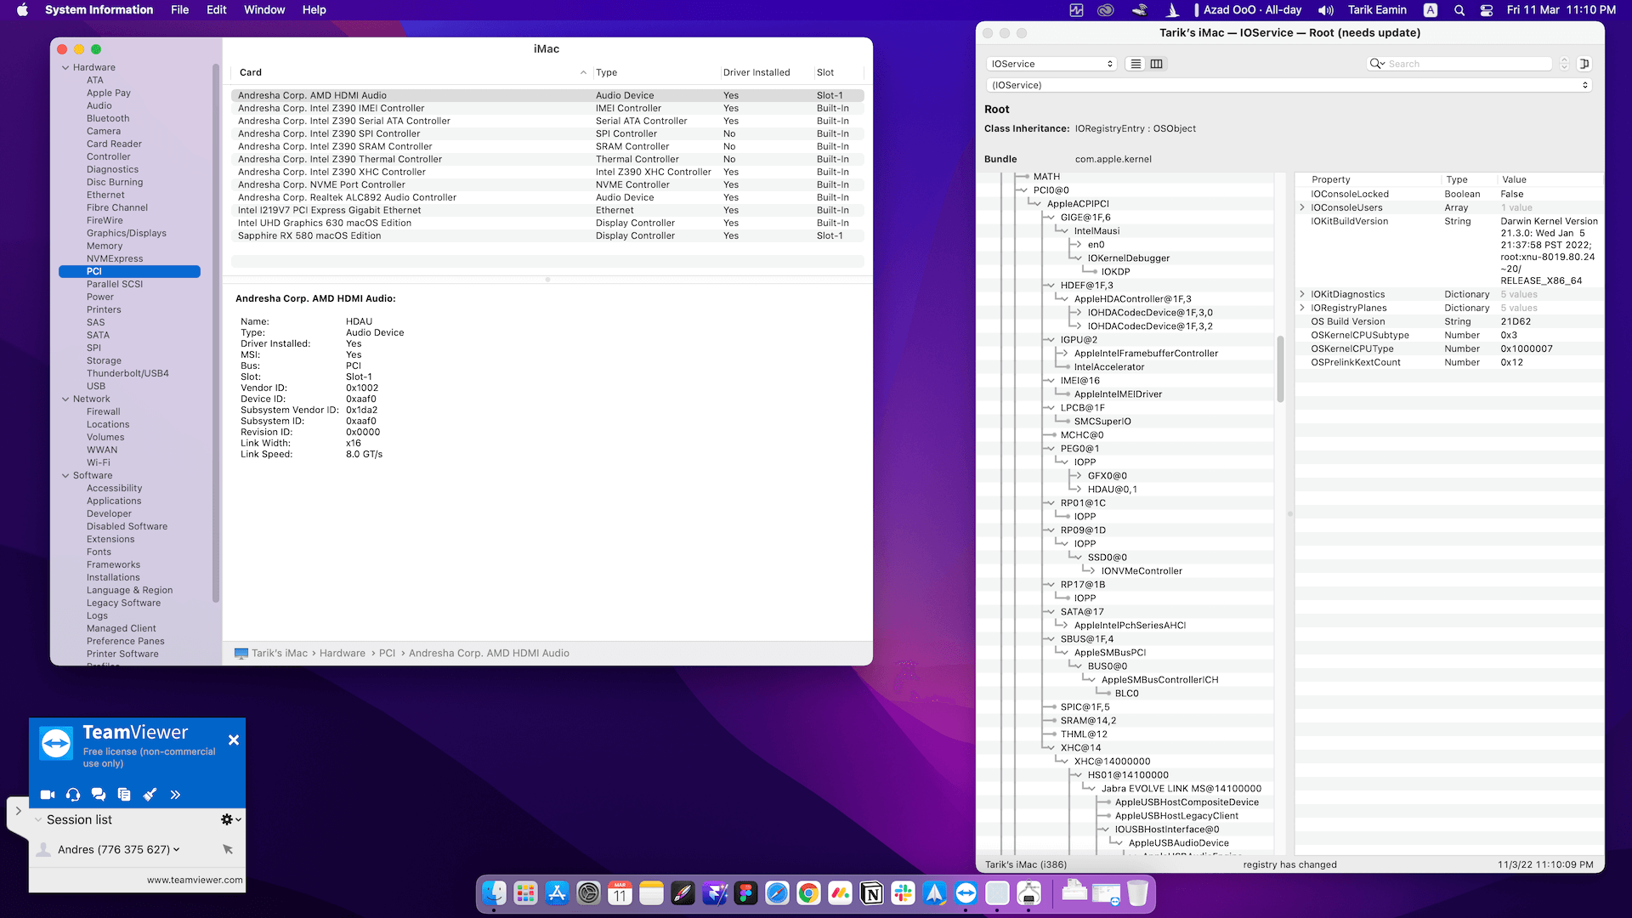Image resolution: width=1632 pixels, height=918 pixels.
Task: Open Control Center toggle in menu bar
Action: tap(1487, 10)
